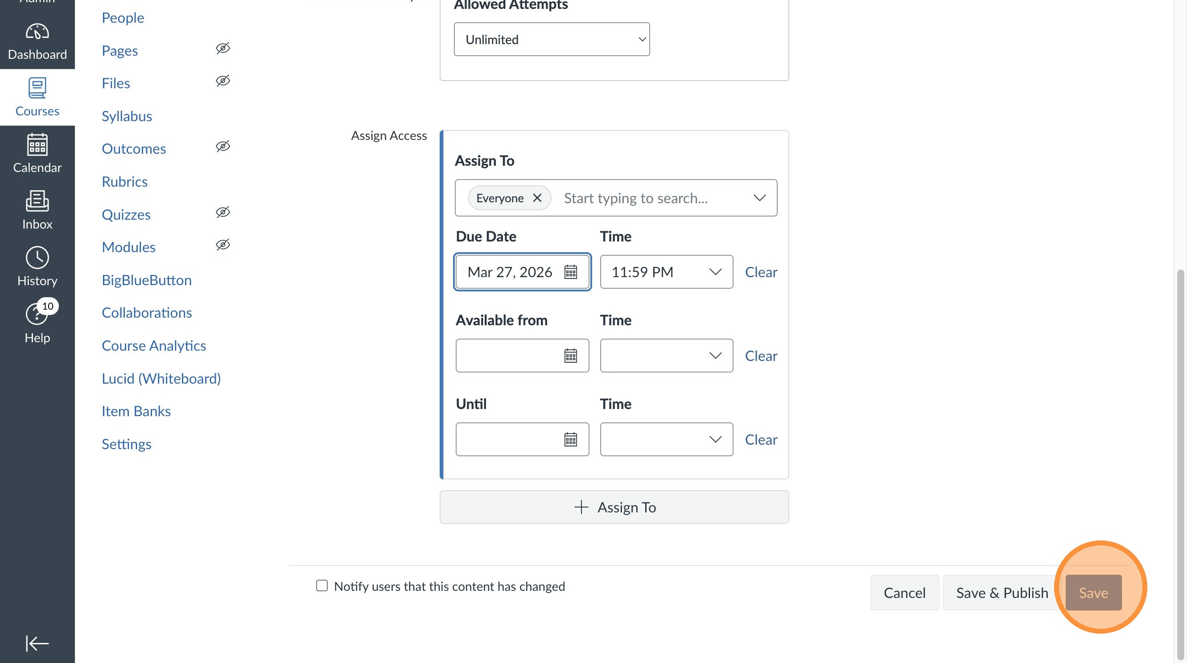Click the Calendar icon in sidebar
This screenshot has height=663, width=1187.
(x=37, y=144)
